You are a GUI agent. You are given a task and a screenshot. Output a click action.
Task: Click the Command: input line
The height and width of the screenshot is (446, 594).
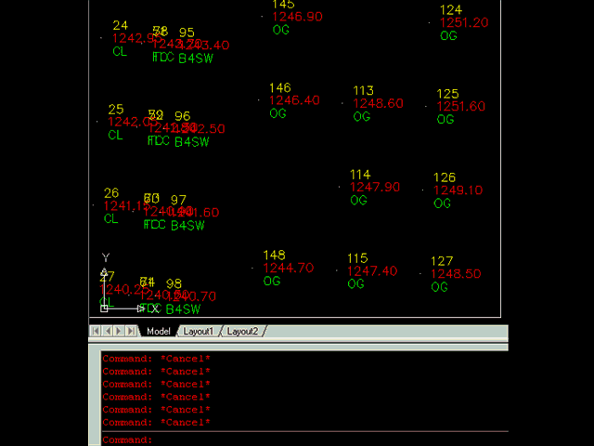(x=305, y=439)
